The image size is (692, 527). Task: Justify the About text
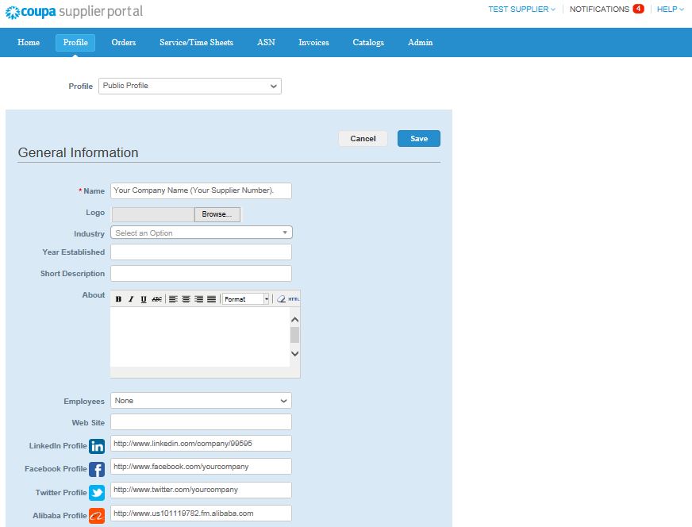point(211,299)
